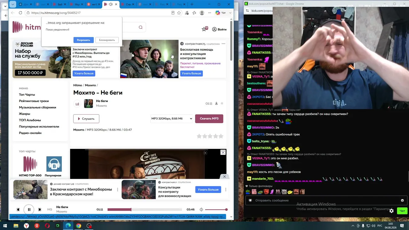409x230 pixels.
Task: Click the Слушать play button
Action: click(x=86, y=119)
